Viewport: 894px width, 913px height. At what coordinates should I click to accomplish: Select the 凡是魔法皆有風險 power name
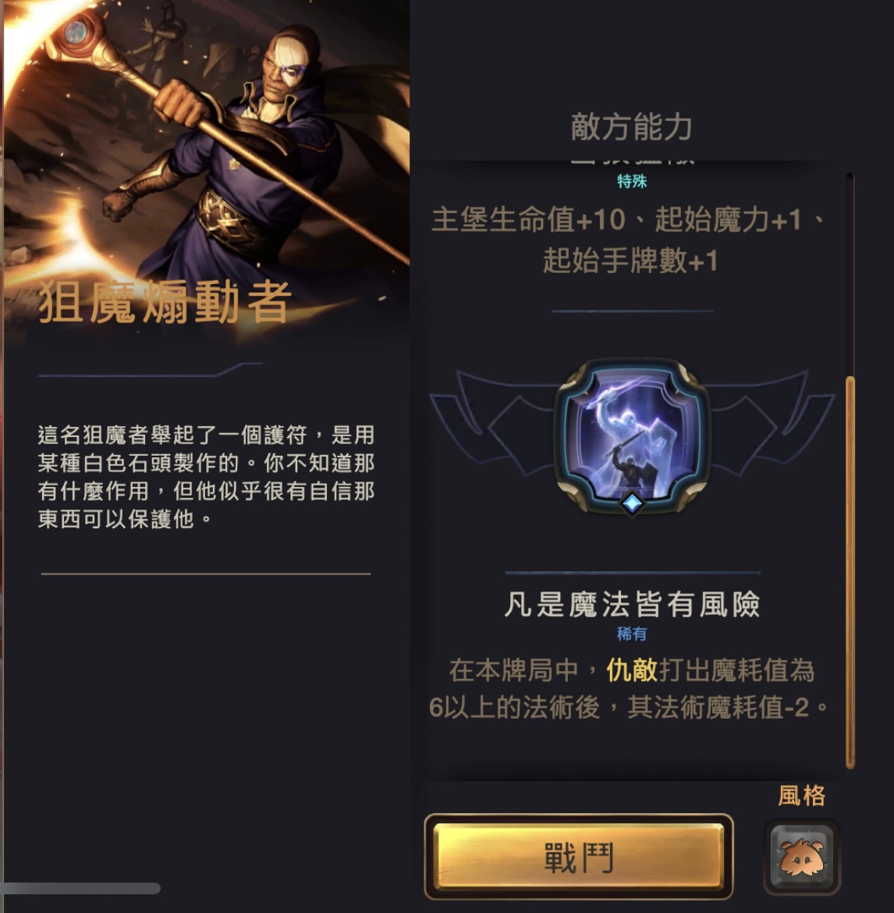[x=632, y=604]
